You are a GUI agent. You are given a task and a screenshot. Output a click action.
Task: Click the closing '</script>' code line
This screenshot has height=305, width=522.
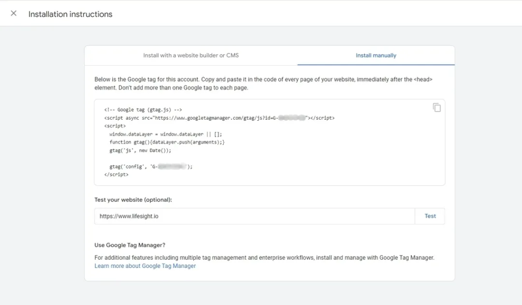[116, 174]
